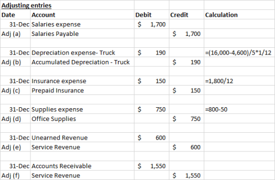Screen dimensions: 275x180
Task: Select the 'Supplies expense' account cell
Action: (82, 109)
